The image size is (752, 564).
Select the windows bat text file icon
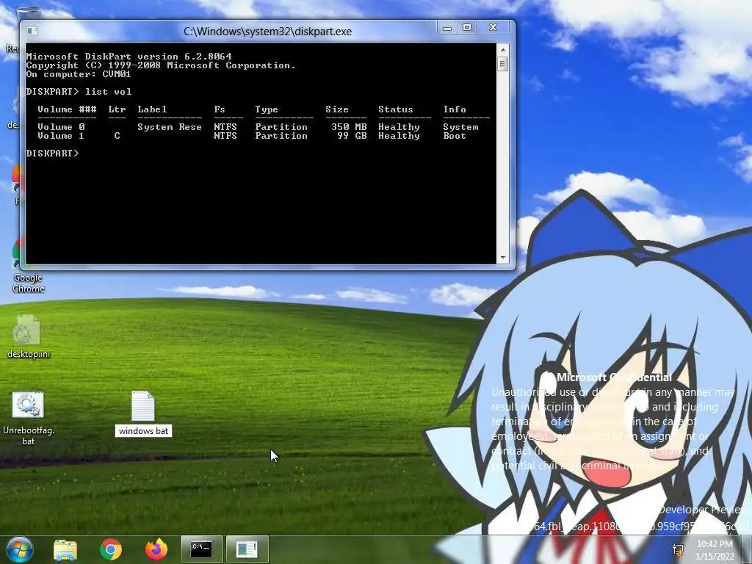coord(143,406)
